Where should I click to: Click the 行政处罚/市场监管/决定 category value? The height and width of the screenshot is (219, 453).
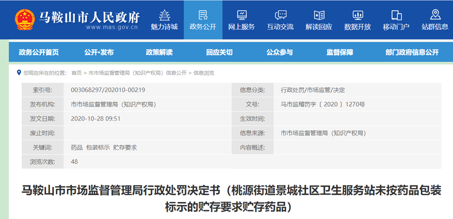point(313,90)
